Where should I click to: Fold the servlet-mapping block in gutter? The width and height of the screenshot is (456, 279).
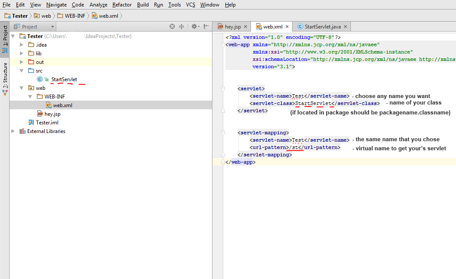(x=223, y=133)
